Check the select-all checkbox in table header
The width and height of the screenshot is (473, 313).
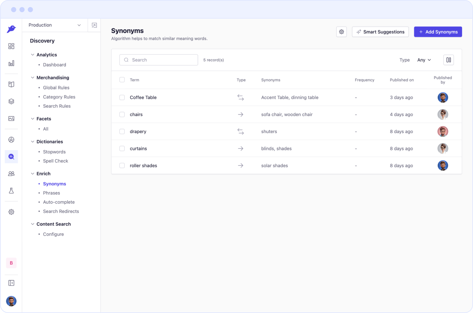click(x=122, y=80)
